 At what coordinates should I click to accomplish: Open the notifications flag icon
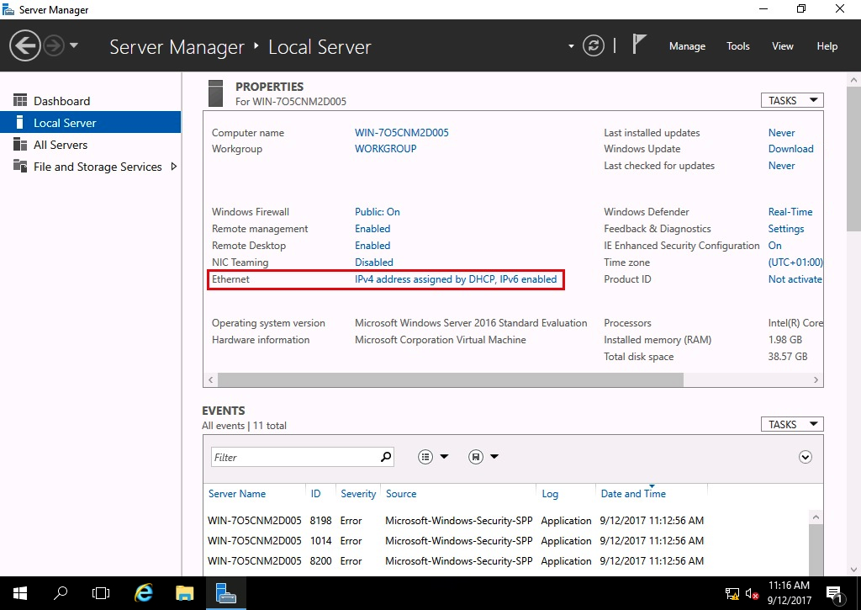point(639,45)
